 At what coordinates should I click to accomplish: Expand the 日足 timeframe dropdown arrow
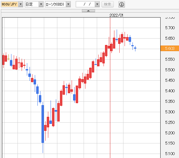point(41,4)
